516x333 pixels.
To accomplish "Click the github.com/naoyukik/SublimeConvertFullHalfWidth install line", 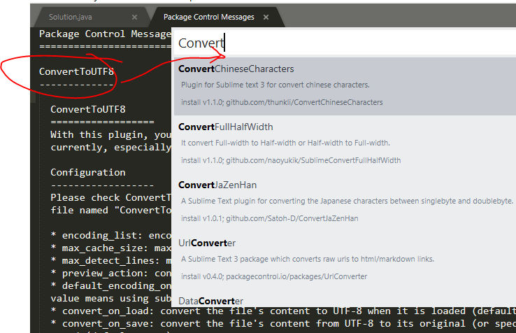I will point(291,160).
